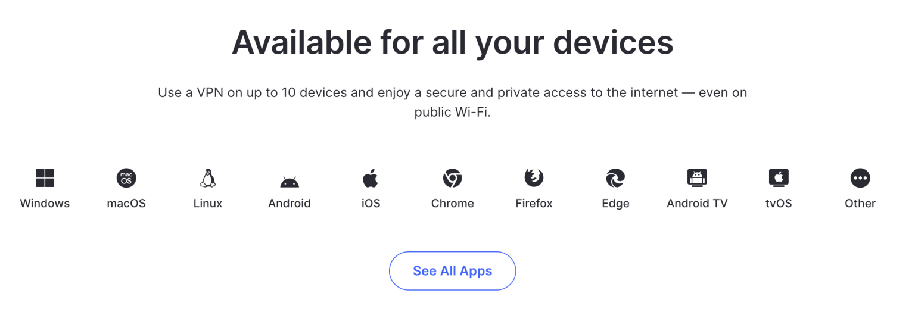Open the Android TV text link
The image size is (915, 321).
[x=697, y=204]
